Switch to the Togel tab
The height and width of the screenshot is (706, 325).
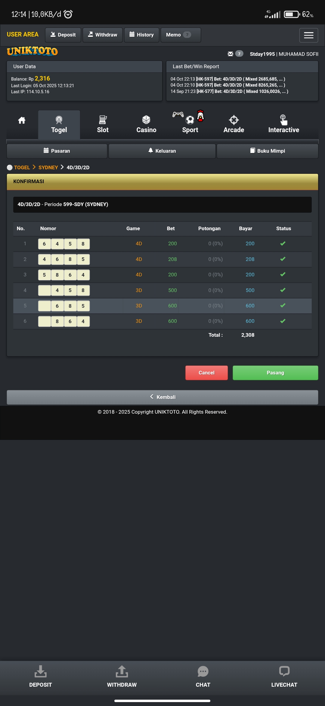(59, 125)
